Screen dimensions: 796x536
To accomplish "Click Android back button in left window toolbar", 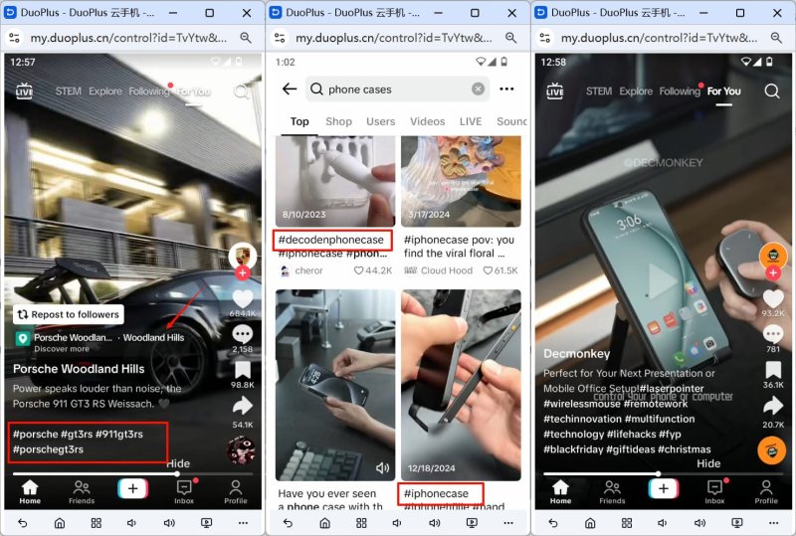I will click(x=23, y=523).
